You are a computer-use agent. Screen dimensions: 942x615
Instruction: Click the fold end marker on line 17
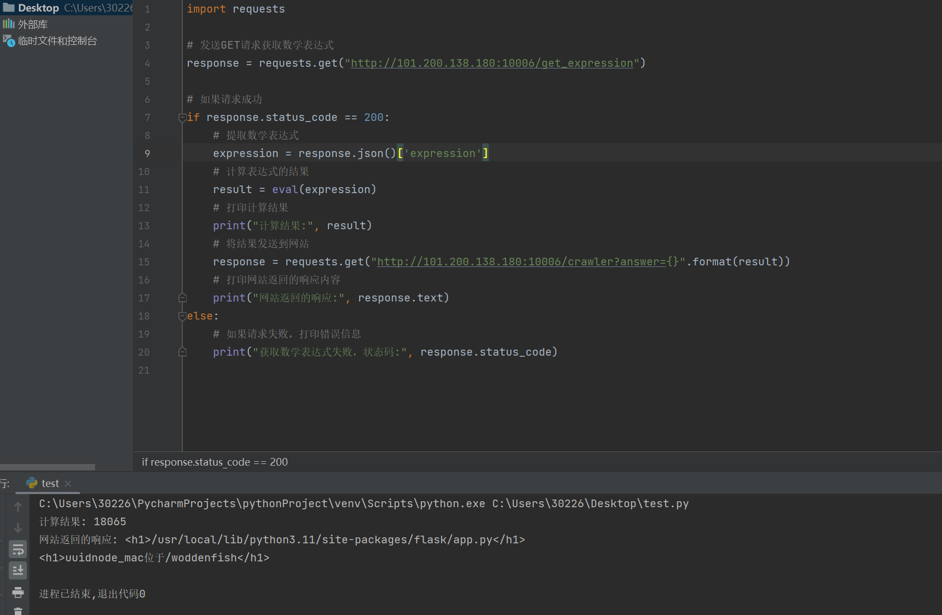click(x=182, y=298)
